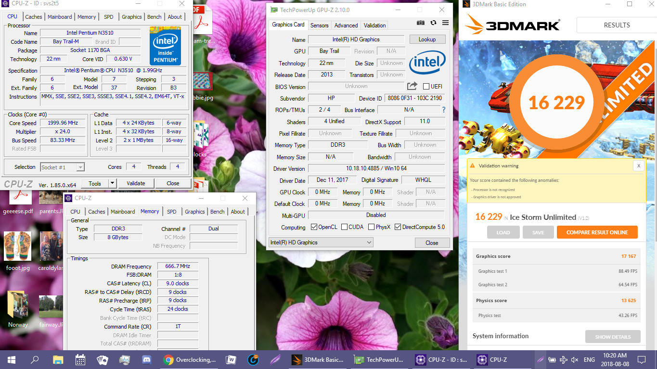Toggle the PhysX checkbox

[x=371, y=227]
